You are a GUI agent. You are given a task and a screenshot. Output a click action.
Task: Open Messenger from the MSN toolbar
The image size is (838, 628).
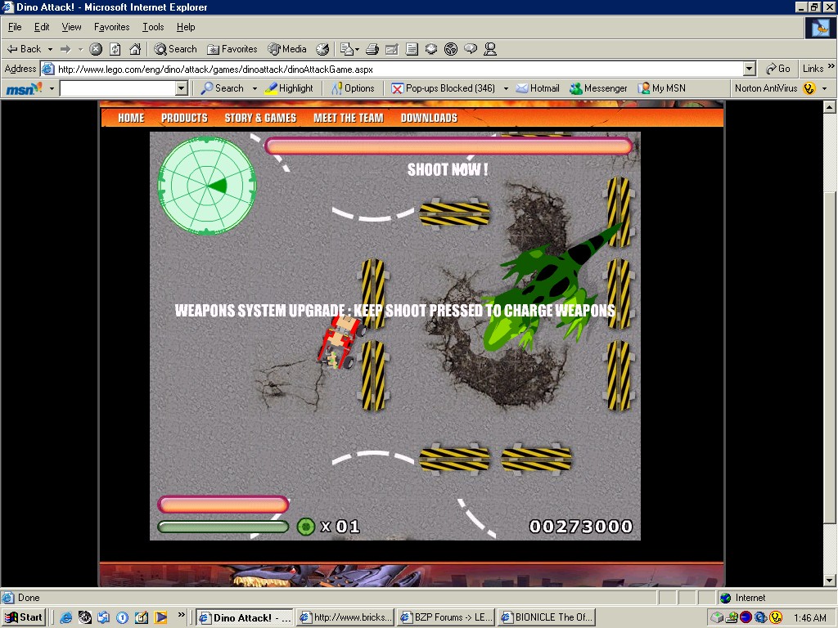[x=598, y=88]
